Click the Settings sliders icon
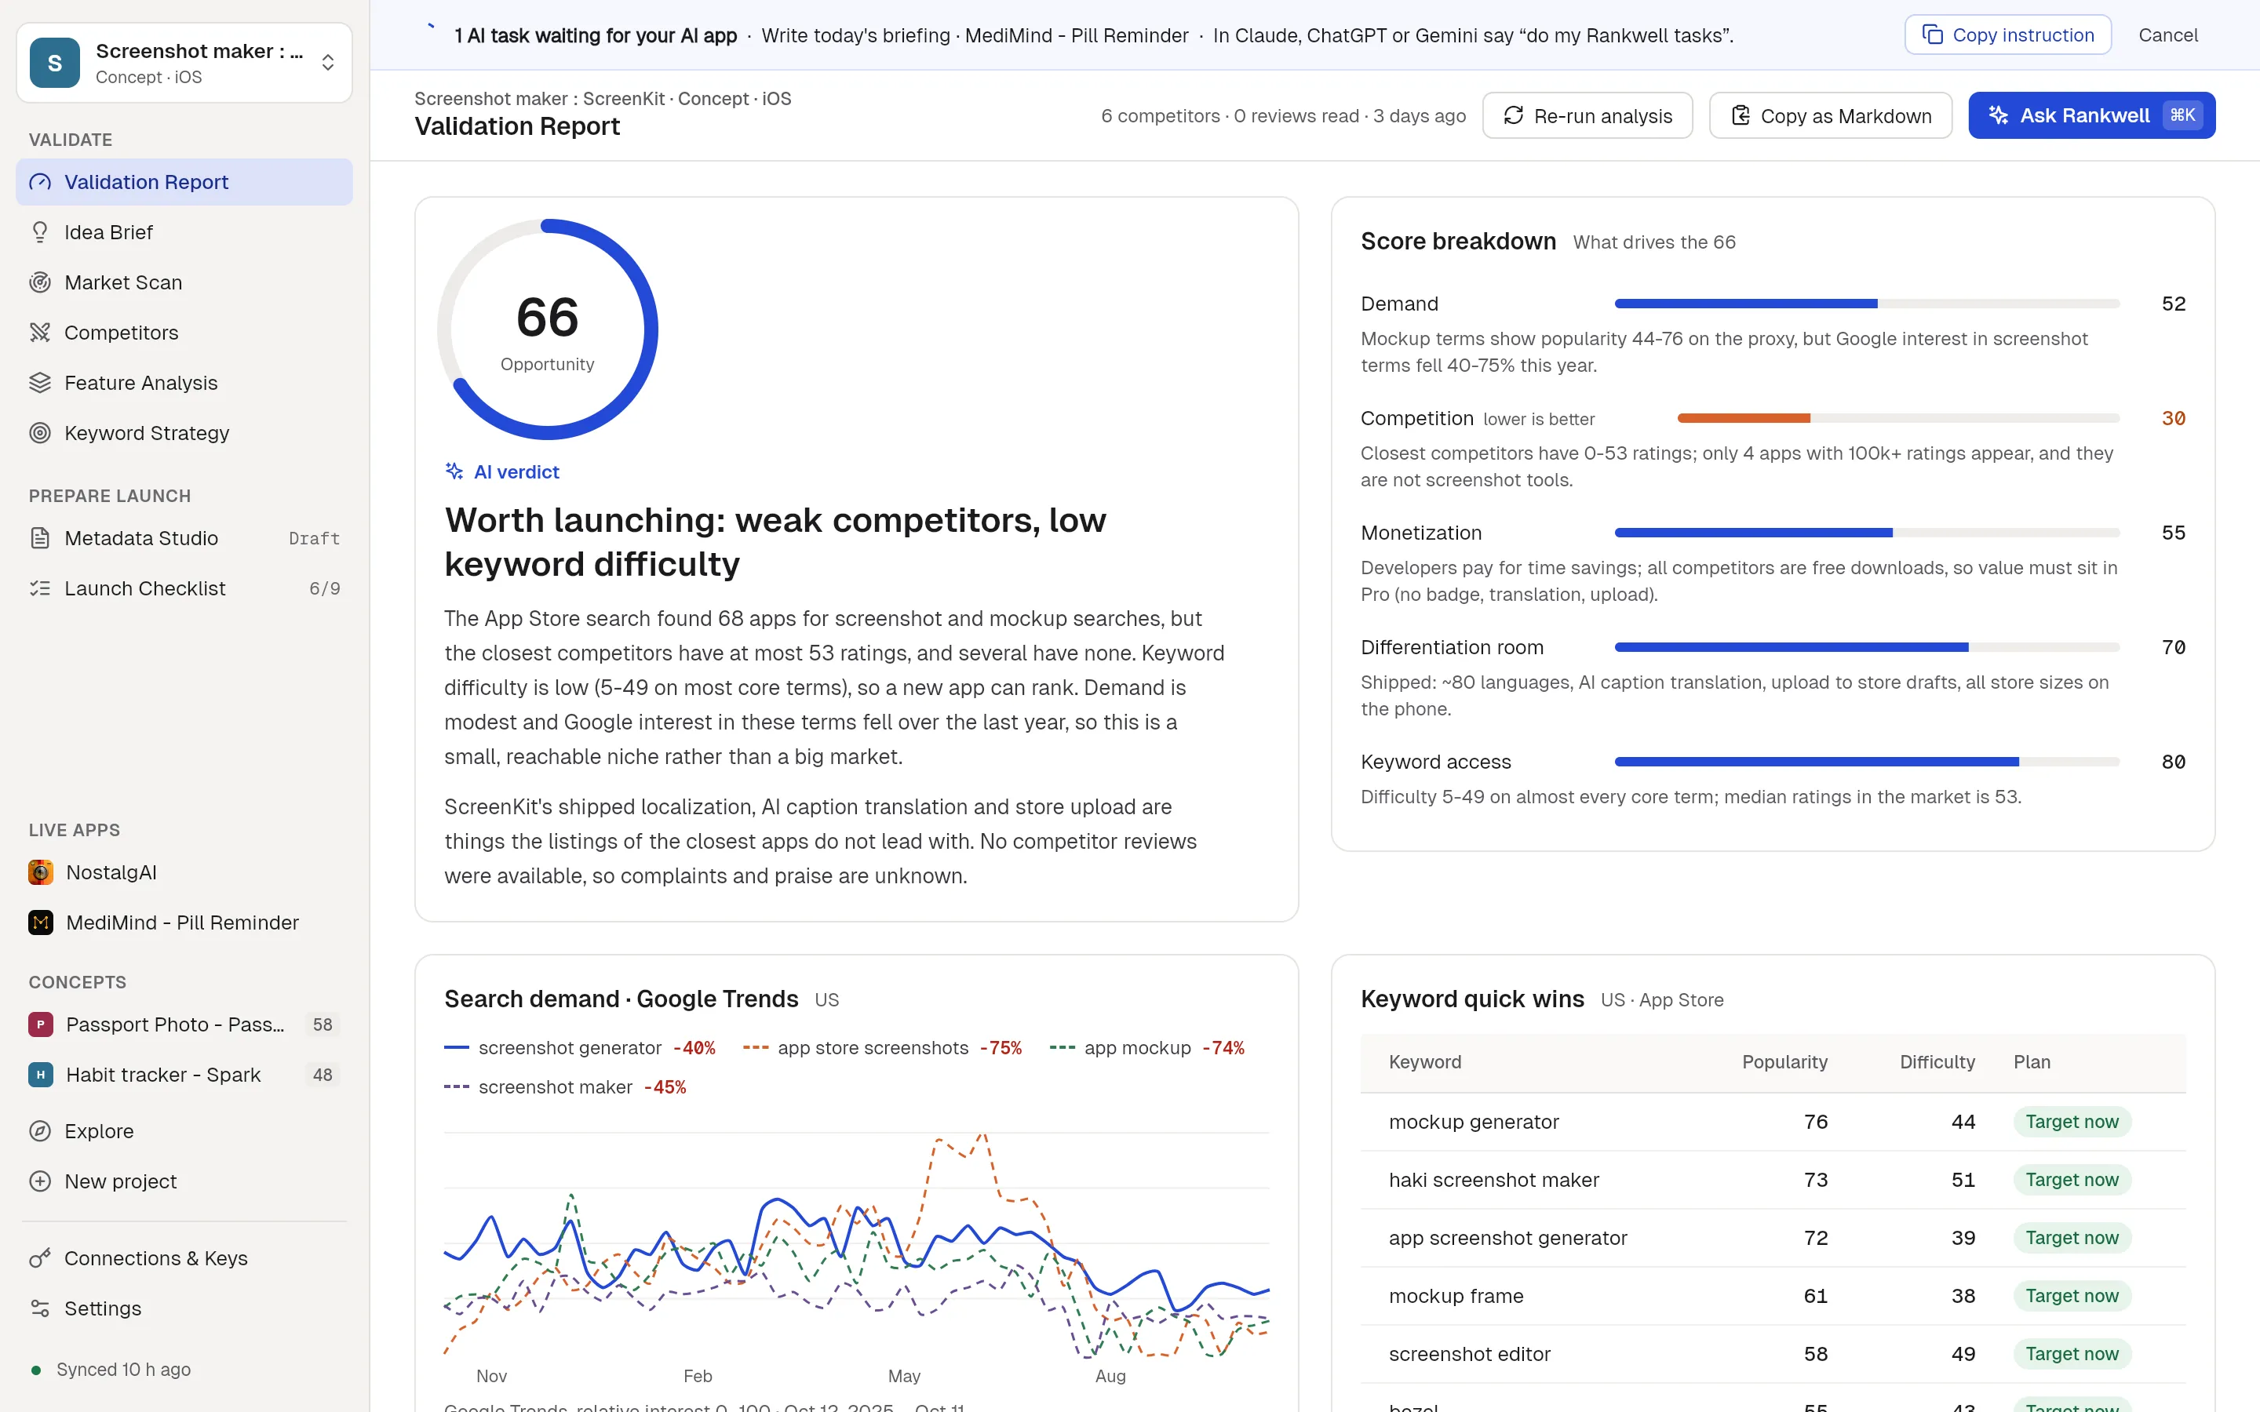2260x1412 pixels. [x=40, y=1308]
